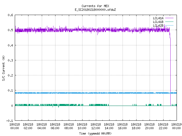This screenshot has width=182, height=136.
Task: Click the filename E_SC20180218000000.sfduZ subtitle
Action: click(x=95, y=10)
